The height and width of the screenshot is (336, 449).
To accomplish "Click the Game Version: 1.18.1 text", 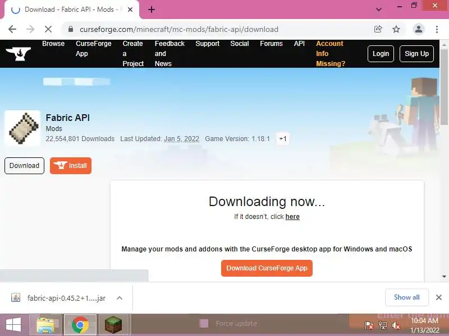I will 237,138.
